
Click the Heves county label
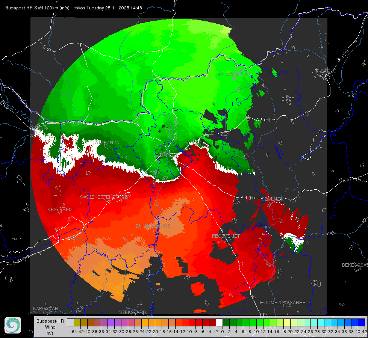pos(278,152)
